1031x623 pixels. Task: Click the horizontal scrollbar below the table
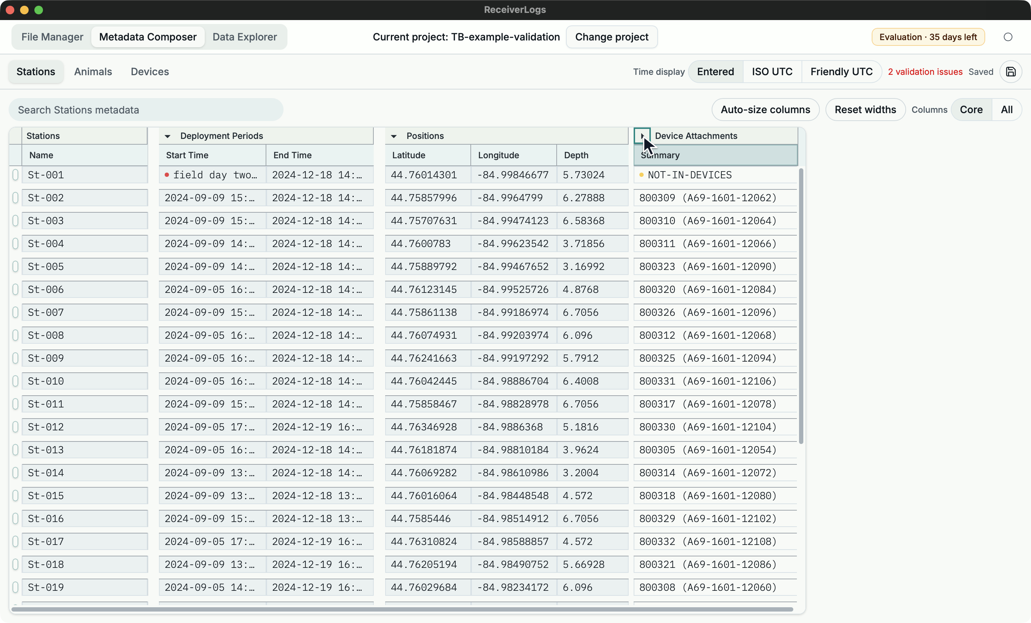point(402,609)
